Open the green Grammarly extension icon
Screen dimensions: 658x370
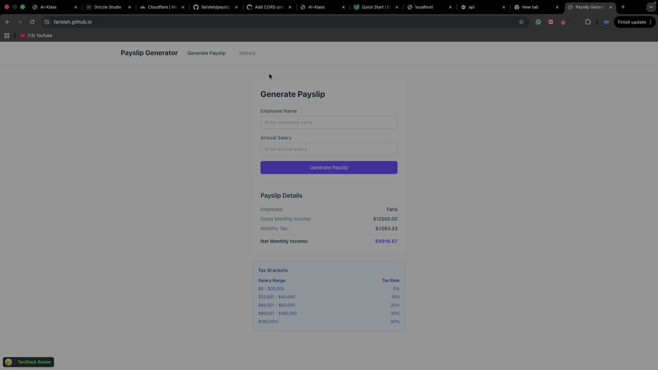538,22
